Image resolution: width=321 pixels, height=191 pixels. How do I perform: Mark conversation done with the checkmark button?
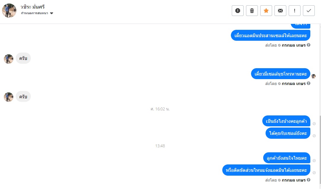pos(309,11)
